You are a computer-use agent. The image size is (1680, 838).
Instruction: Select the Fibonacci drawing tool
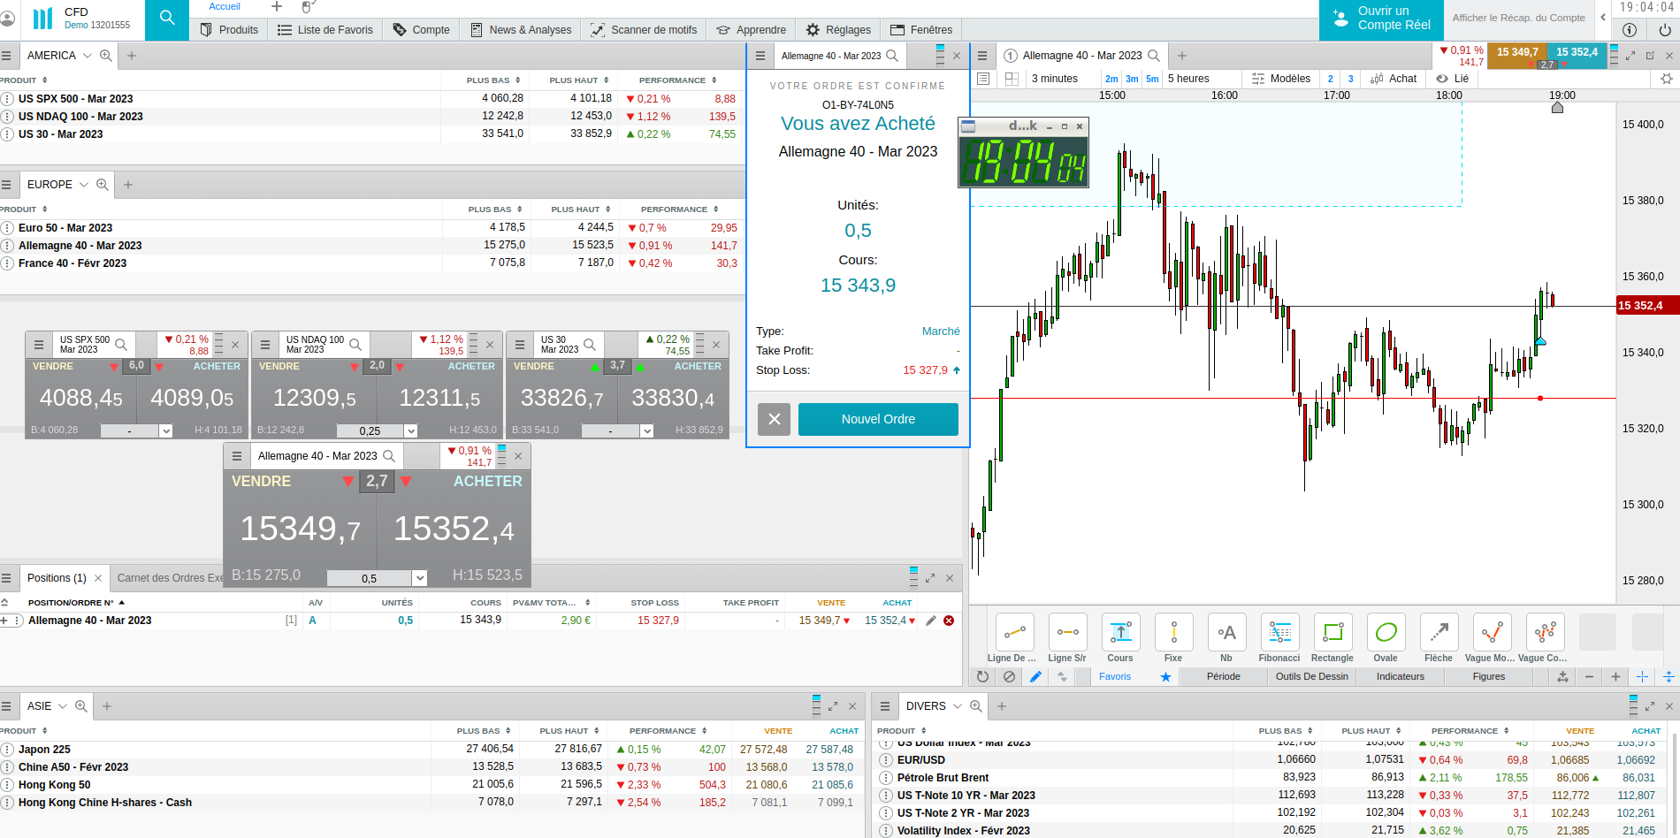(1279, 638)
